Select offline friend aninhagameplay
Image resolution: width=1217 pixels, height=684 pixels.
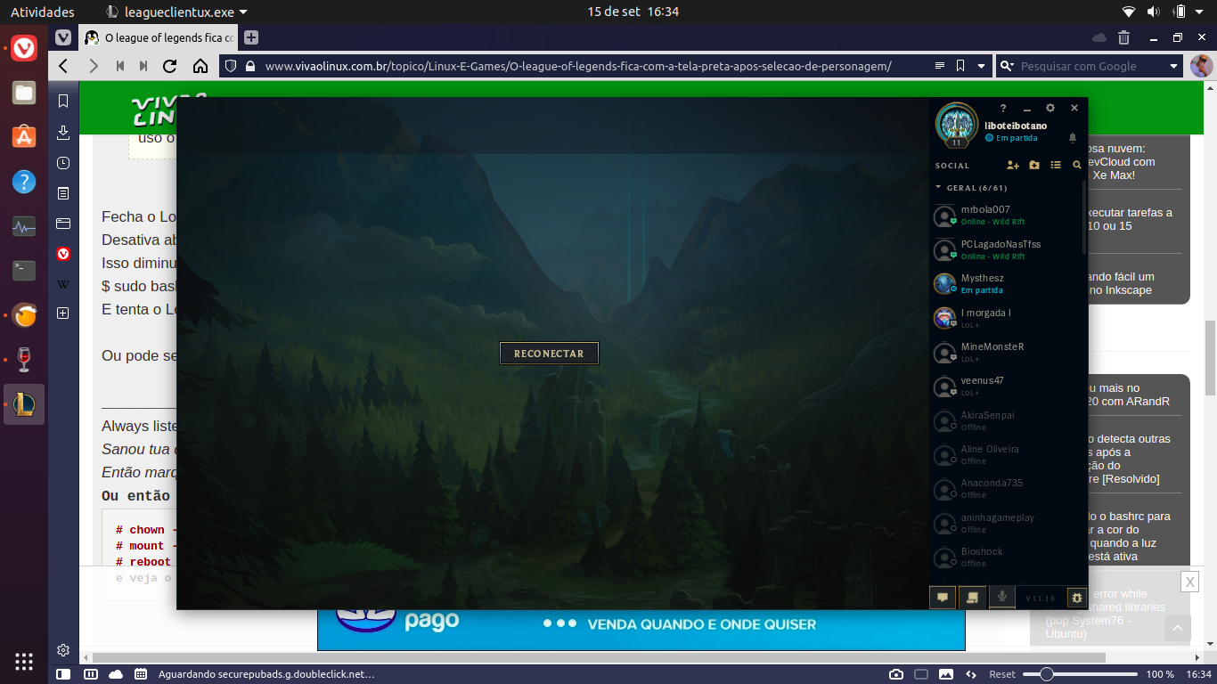tap(1007, 523)
